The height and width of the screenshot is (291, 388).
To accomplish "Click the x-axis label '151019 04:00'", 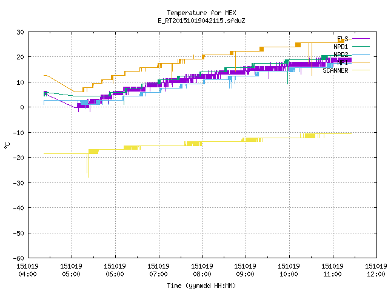I will [x=27, y=270].
